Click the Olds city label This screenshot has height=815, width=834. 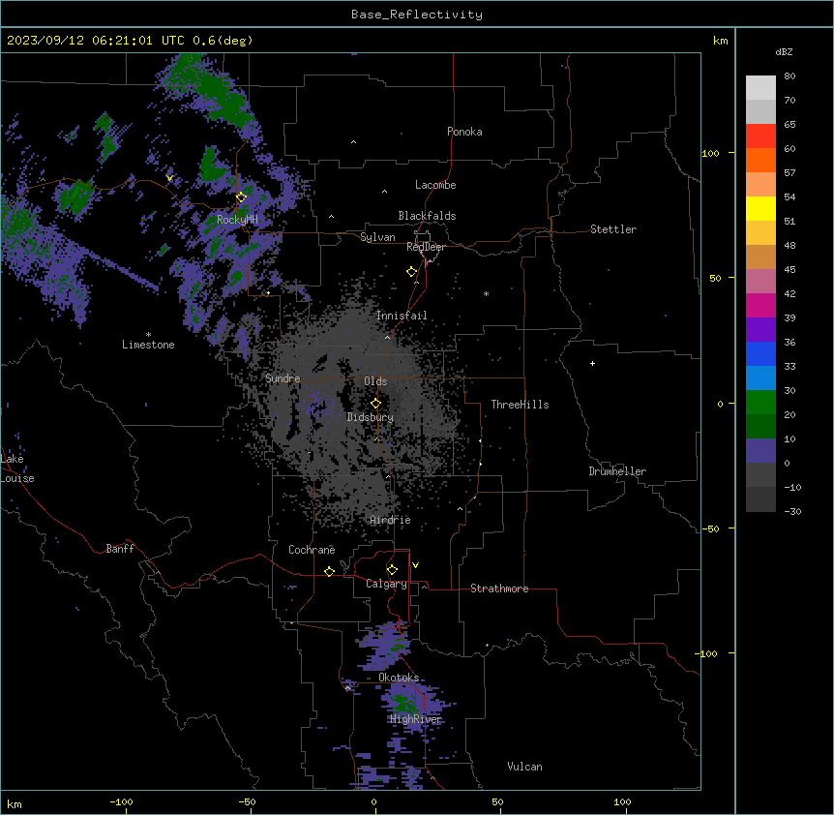coord(375,381)
